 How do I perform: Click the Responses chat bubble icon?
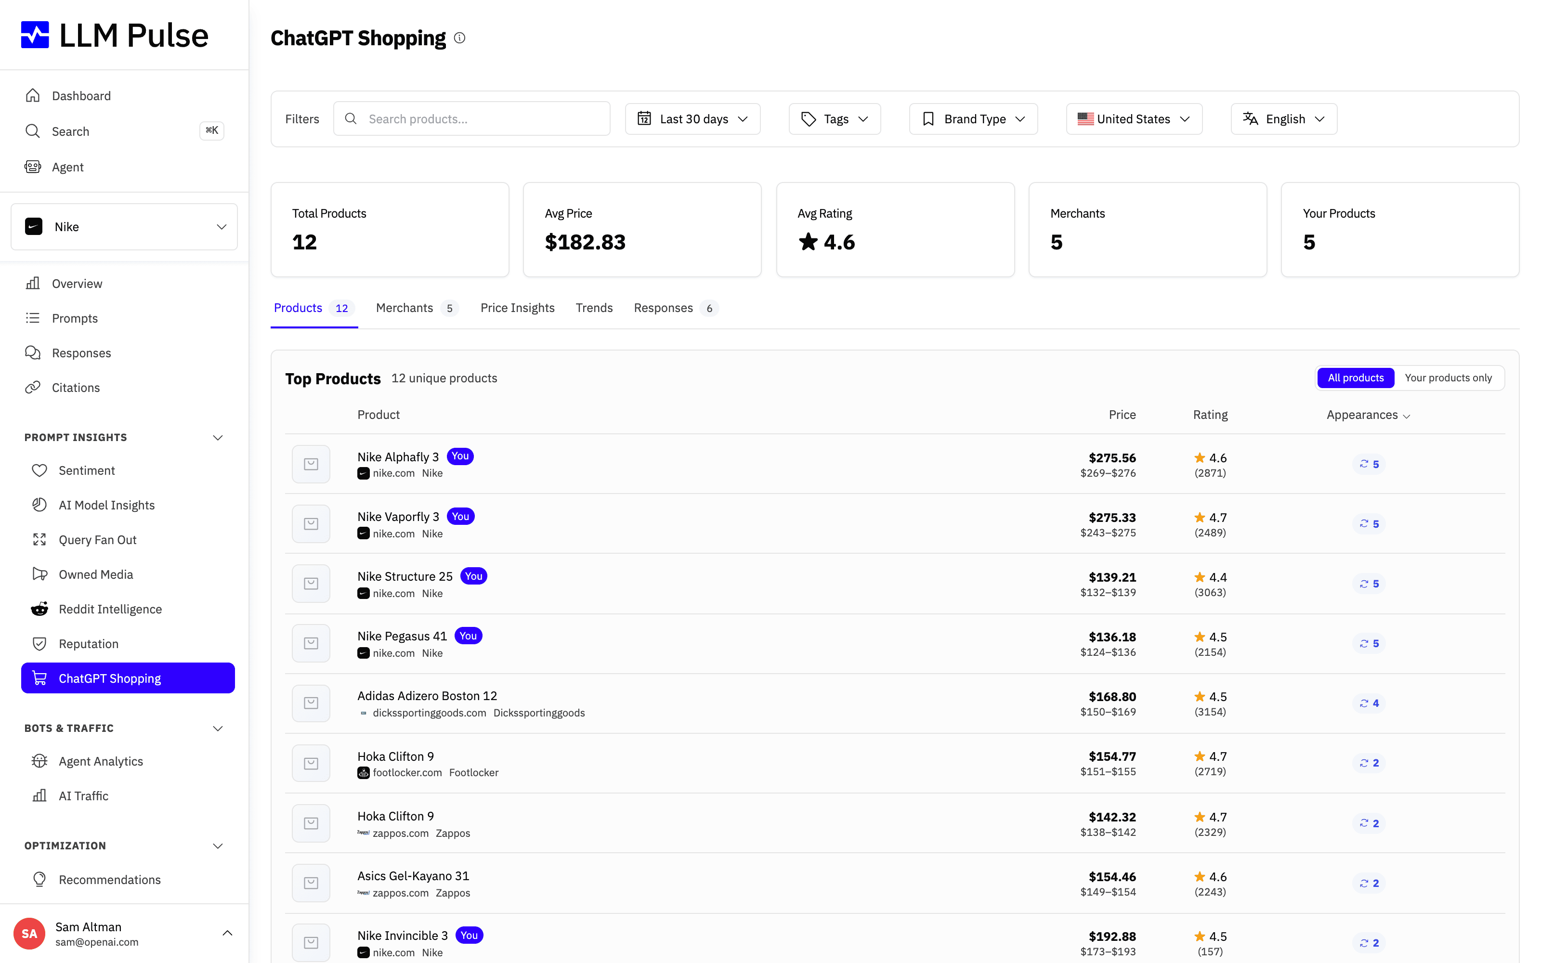[33, 353]
